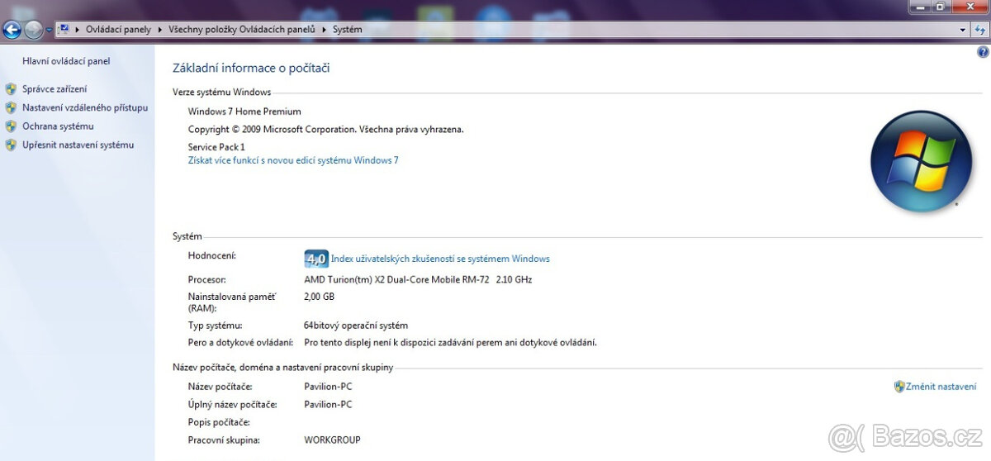Screen dimensions: 991x461
Task: Click the computer icon in the address bar
Action: 64,29
